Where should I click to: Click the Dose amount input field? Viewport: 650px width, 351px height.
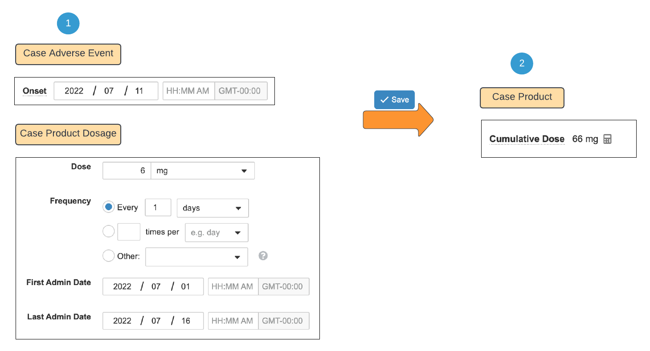(127, 171)
